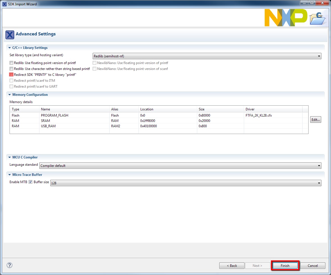Click the Edit... memory button
The width and height of the screenshot is (331, 275).
316,120
